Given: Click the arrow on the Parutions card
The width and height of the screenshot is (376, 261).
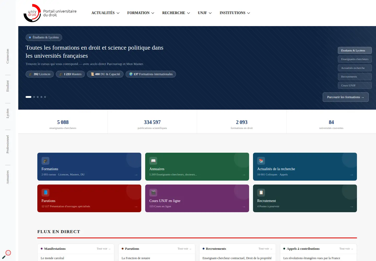Looking at the screenshot, I should click(136, 207).
